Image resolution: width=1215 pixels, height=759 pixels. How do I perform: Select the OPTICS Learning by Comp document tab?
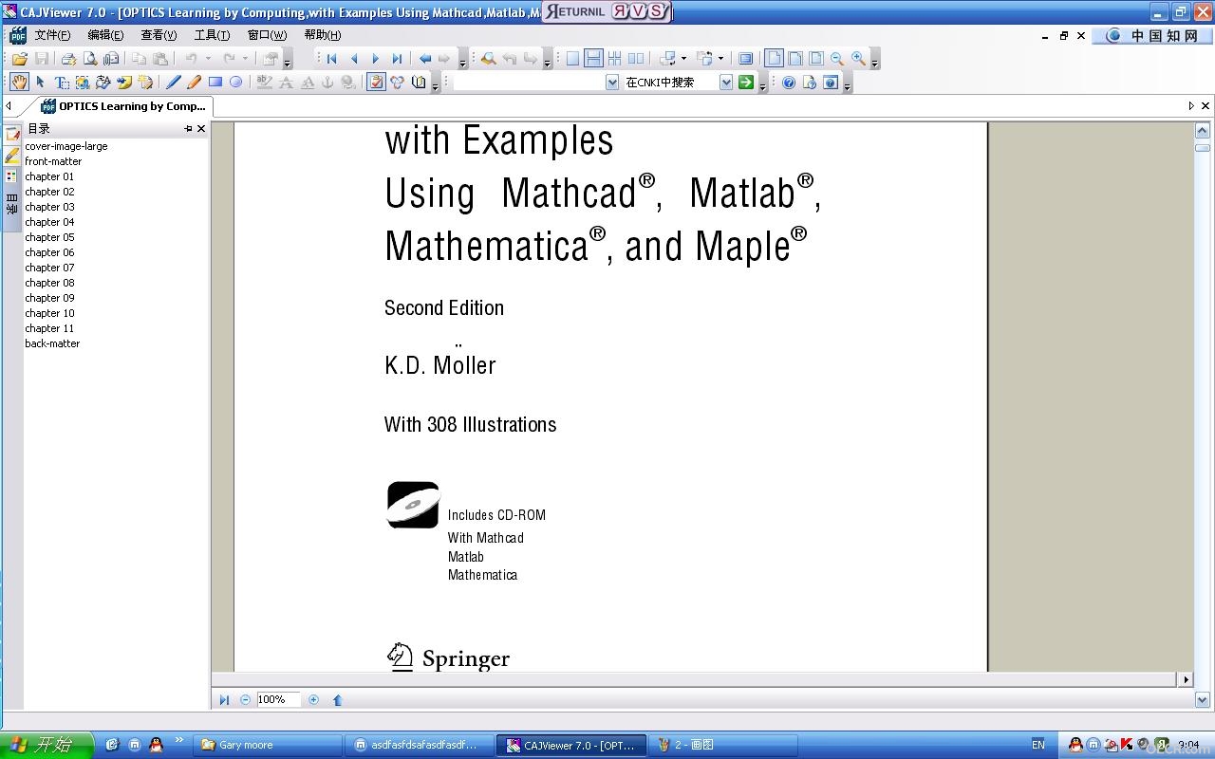coord(124,106)
